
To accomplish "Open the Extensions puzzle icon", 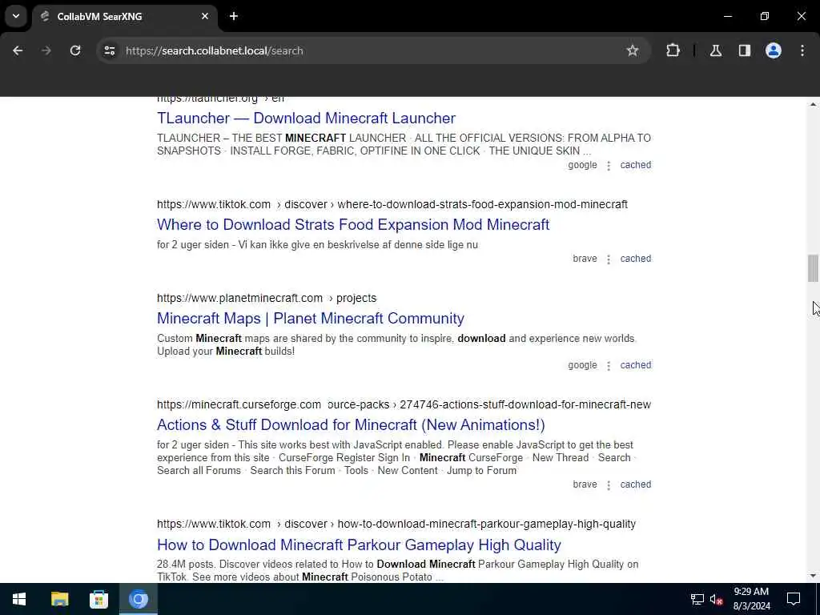I will (x=673, y=50).
